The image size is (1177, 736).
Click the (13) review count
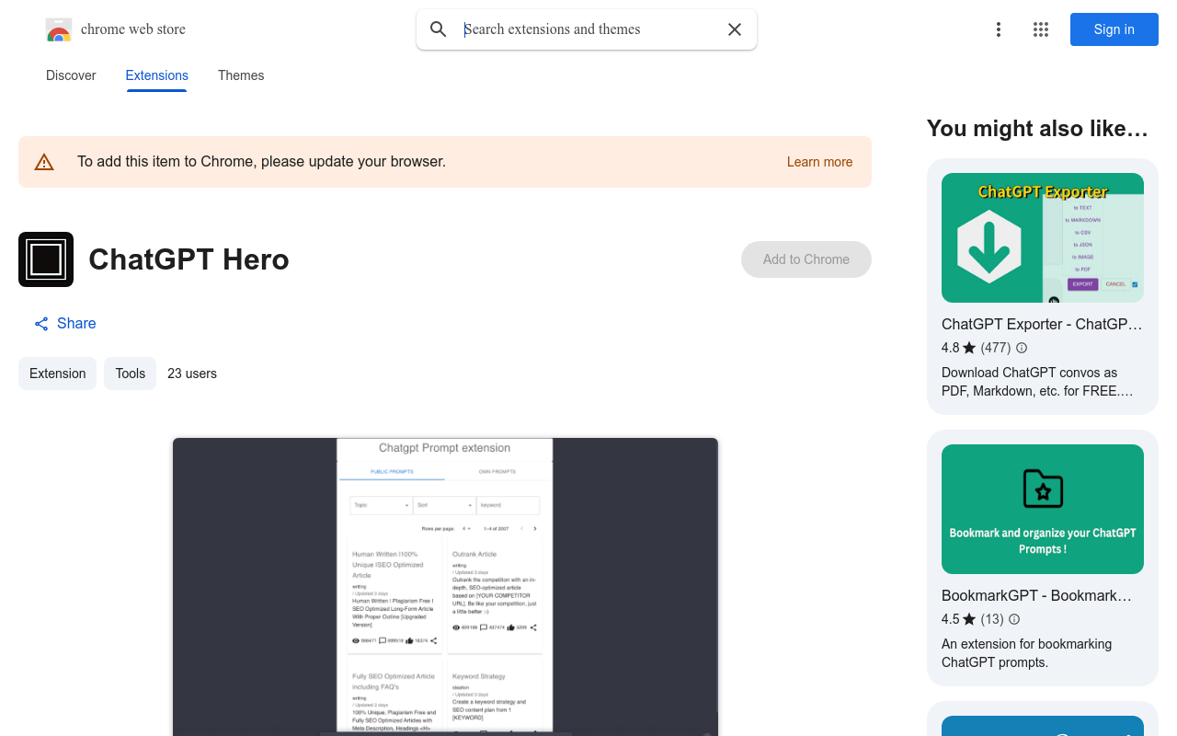(992, 619)
